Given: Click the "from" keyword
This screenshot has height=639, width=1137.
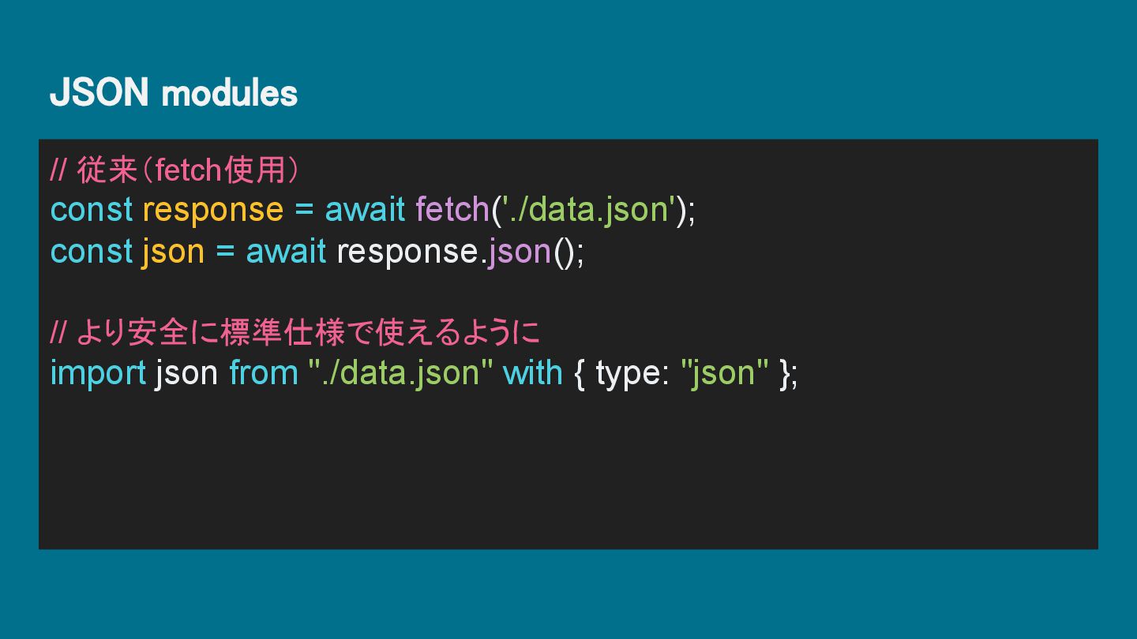Looking at the screenshot, I should (264, 373).
